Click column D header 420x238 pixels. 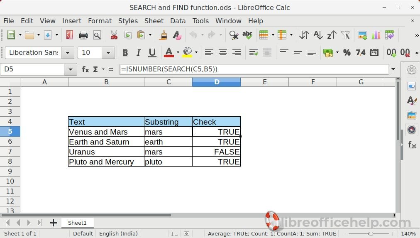tap(216, 82)
